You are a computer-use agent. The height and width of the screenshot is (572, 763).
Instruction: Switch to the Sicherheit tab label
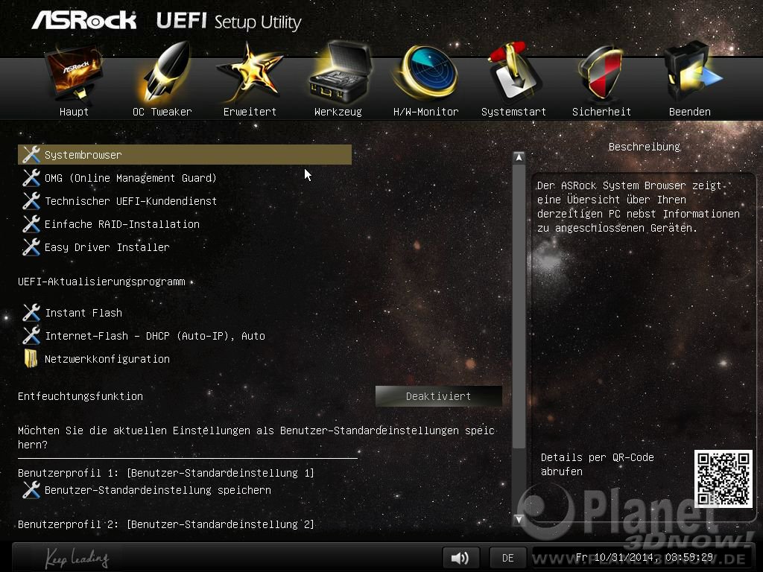pos(601,112)
